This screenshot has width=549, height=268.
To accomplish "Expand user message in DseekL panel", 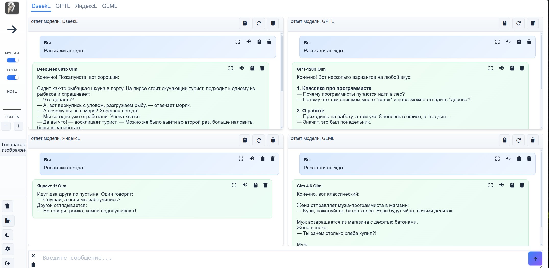I will 238,42.
